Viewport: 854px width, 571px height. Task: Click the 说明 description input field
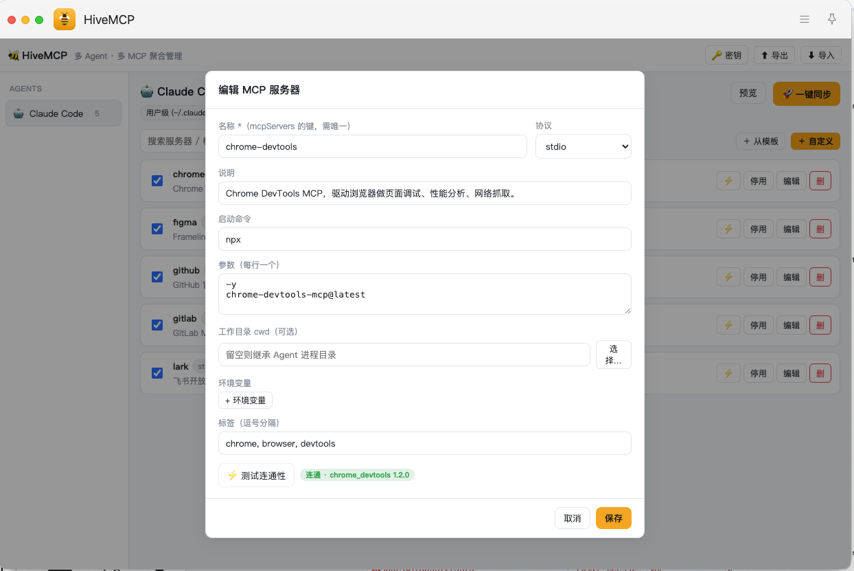point(425,193)
